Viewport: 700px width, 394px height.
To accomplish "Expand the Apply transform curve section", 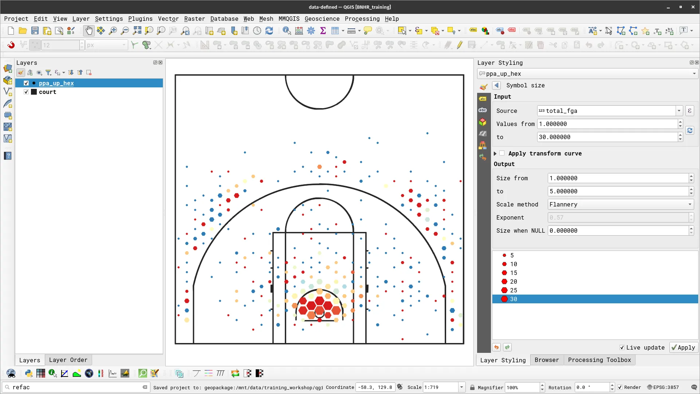I will [495, 153].
